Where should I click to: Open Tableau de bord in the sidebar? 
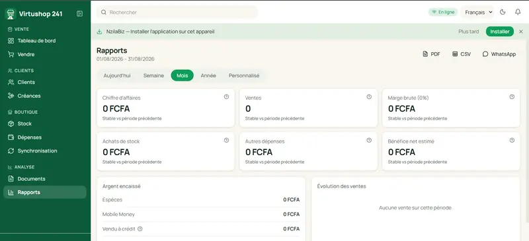[x=45, y=41]
